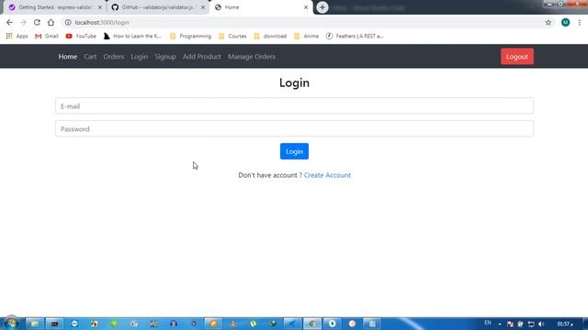Open a new browser tab
Viewport: 588px width, 330px height.
(x=322, y=7)
